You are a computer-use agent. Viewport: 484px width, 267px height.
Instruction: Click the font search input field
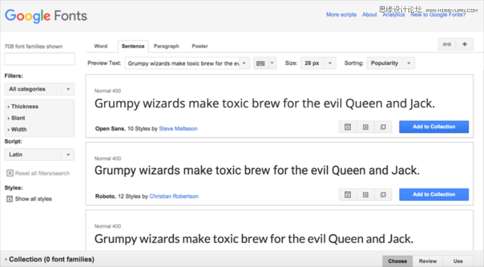[40, 59]
